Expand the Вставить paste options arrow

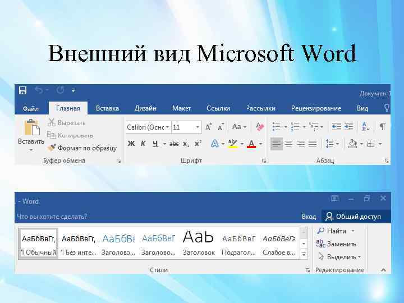tap(31, 150)
